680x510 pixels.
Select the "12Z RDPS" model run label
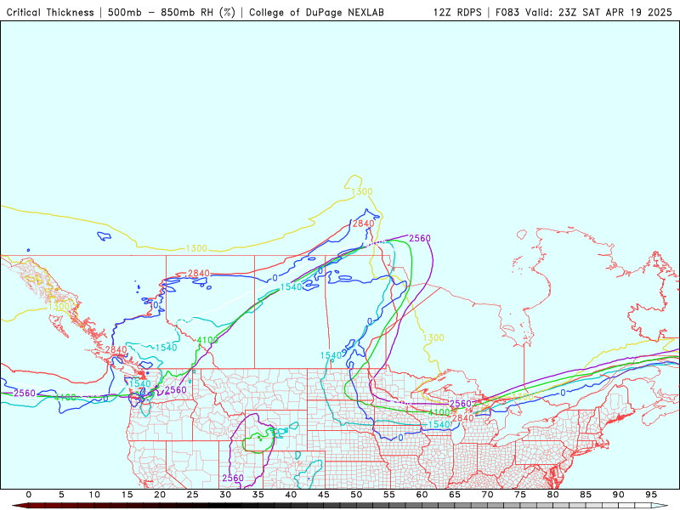[457, 13]
